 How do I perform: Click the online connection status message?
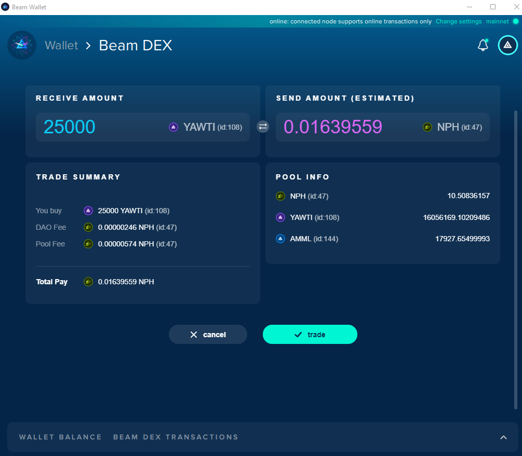tap(351, 21)
